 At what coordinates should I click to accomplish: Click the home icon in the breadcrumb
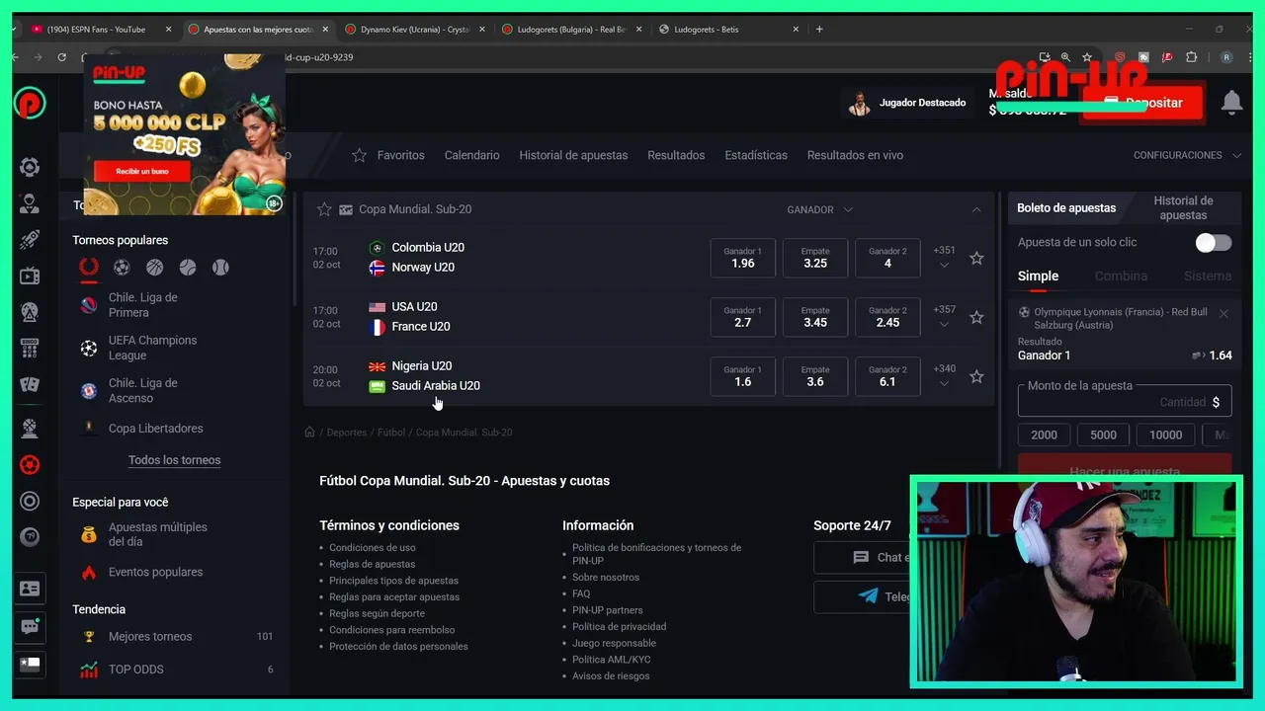click(x=309, y=432)
